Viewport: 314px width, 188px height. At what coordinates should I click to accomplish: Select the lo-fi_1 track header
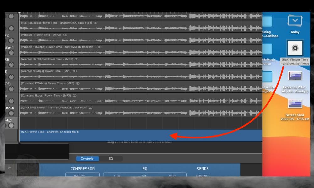pyautogui.click(x=11, y=123)
